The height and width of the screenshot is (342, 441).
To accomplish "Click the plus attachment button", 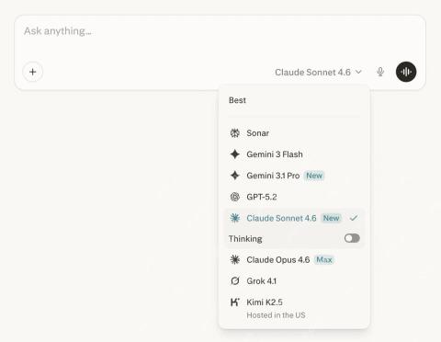I will pyautogui.click(x=33, y=72).
